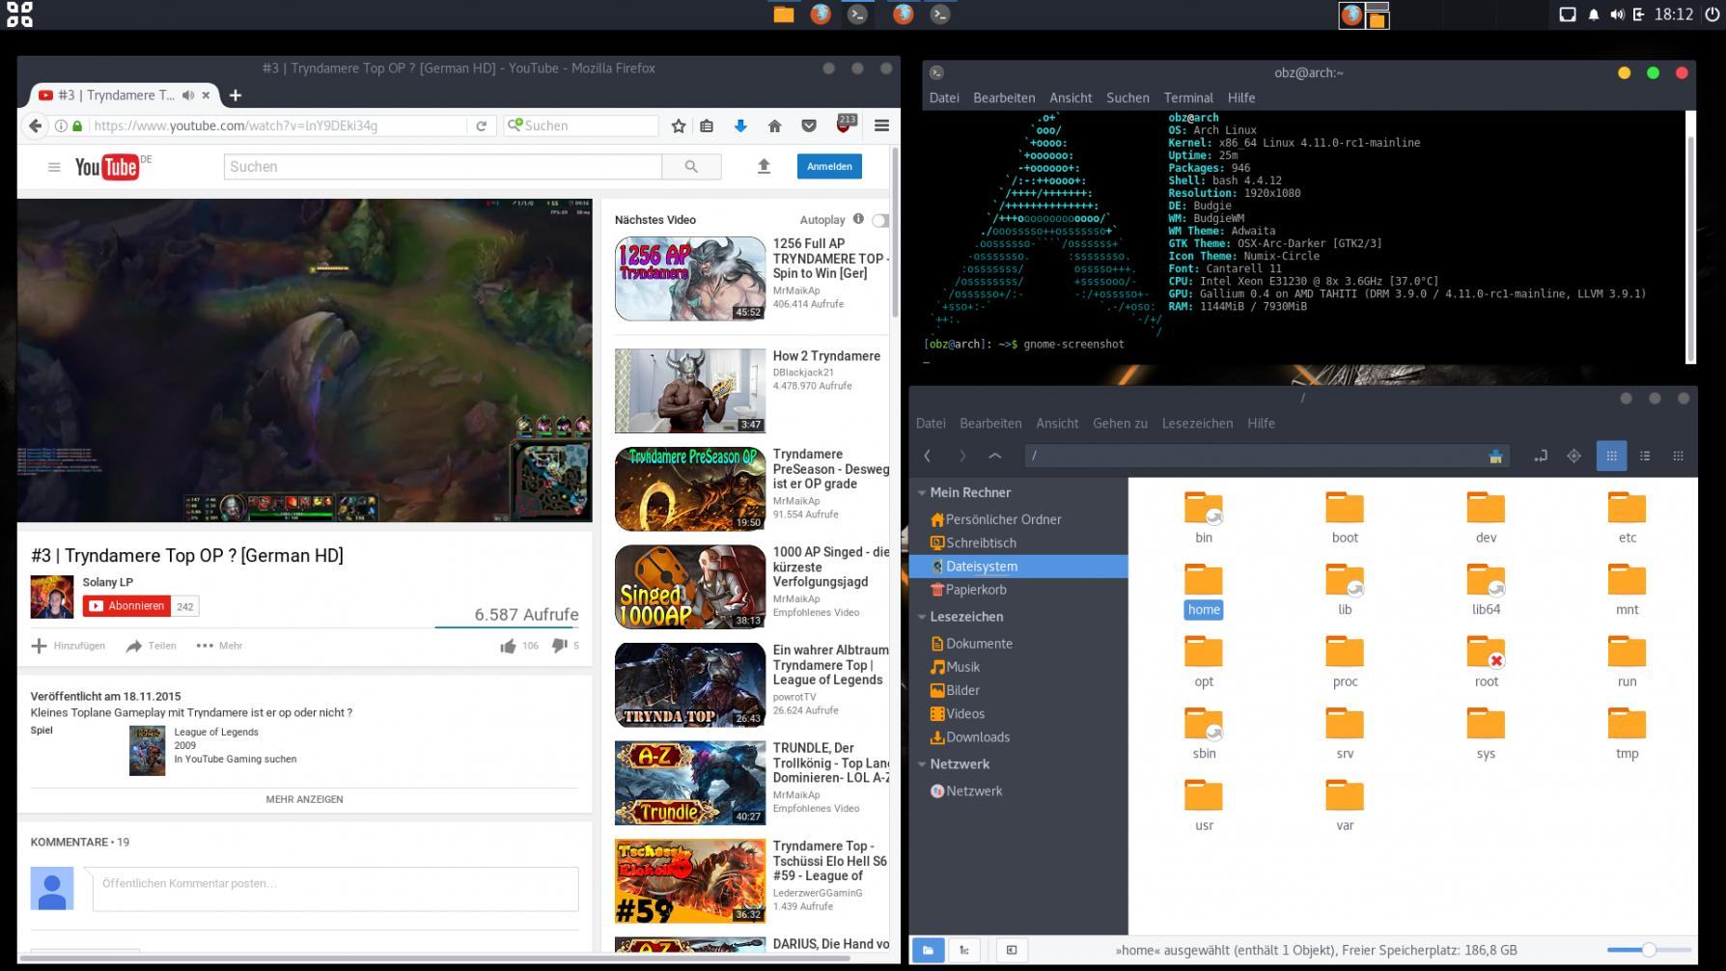Viewport: 1726px width, 971px height.
Task: Open the Mehr options under the video
Action: [x=220, y=646]
